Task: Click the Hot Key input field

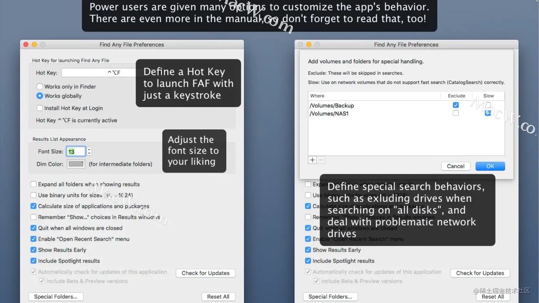Action: point(99,73)
